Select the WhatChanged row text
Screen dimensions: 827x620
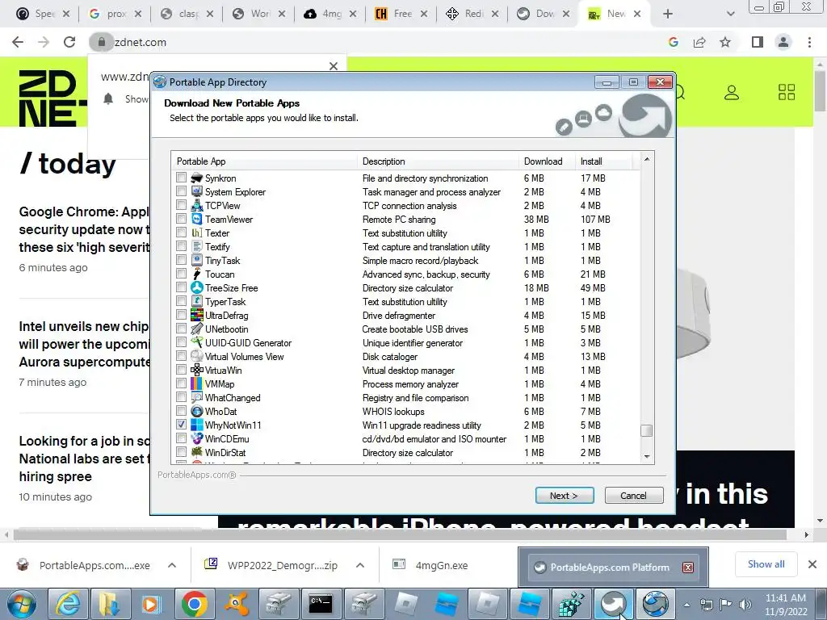coord(233,398)
